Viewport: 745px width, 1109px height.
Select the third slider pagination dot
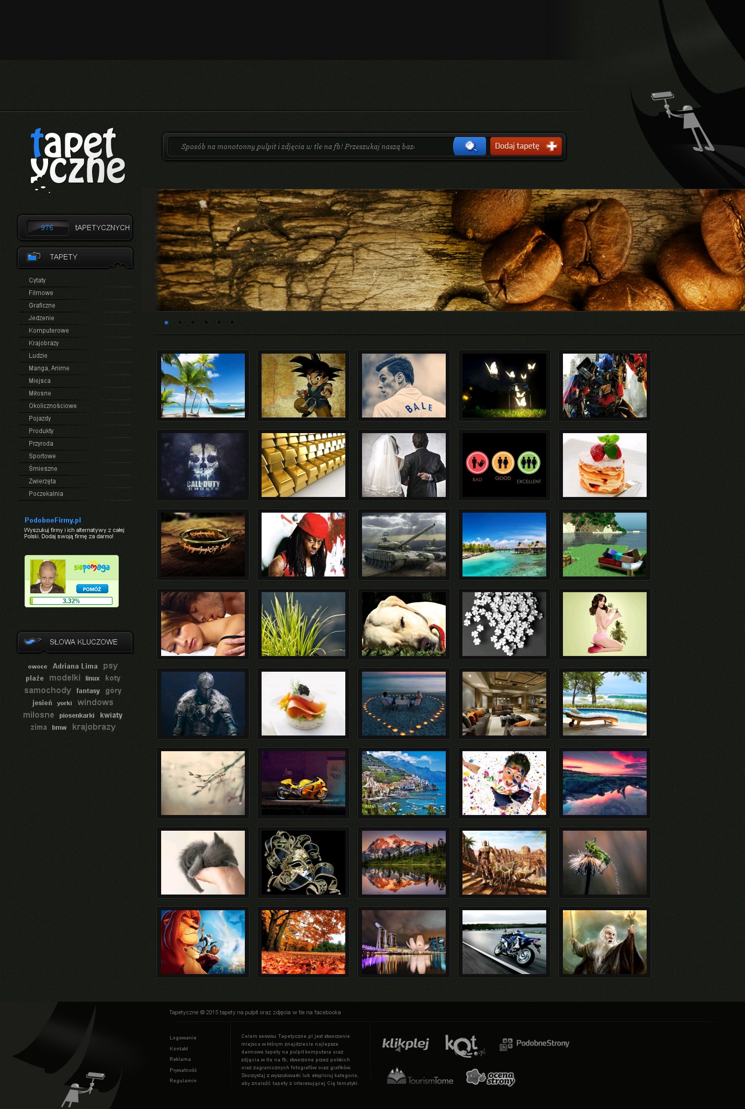pos(193,323)
